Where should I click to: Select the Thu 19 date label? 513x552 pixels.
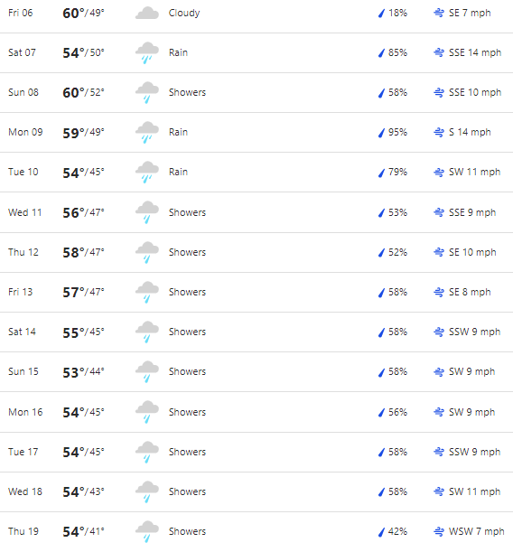coord(23,531)
